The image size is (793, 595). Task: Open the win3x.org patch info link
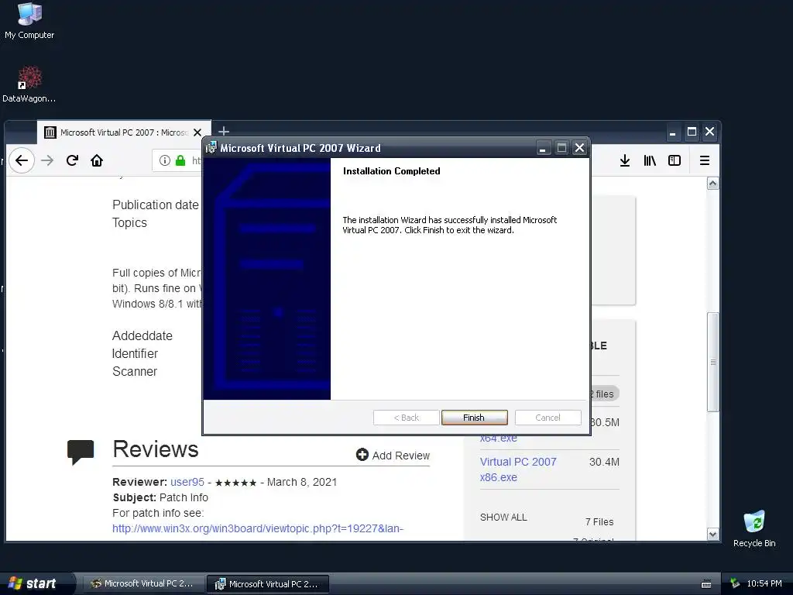(257, 528)
